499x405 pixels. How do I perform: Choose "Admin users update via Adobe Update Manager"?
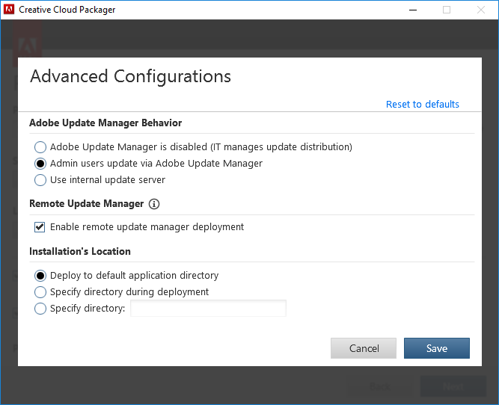40,164
